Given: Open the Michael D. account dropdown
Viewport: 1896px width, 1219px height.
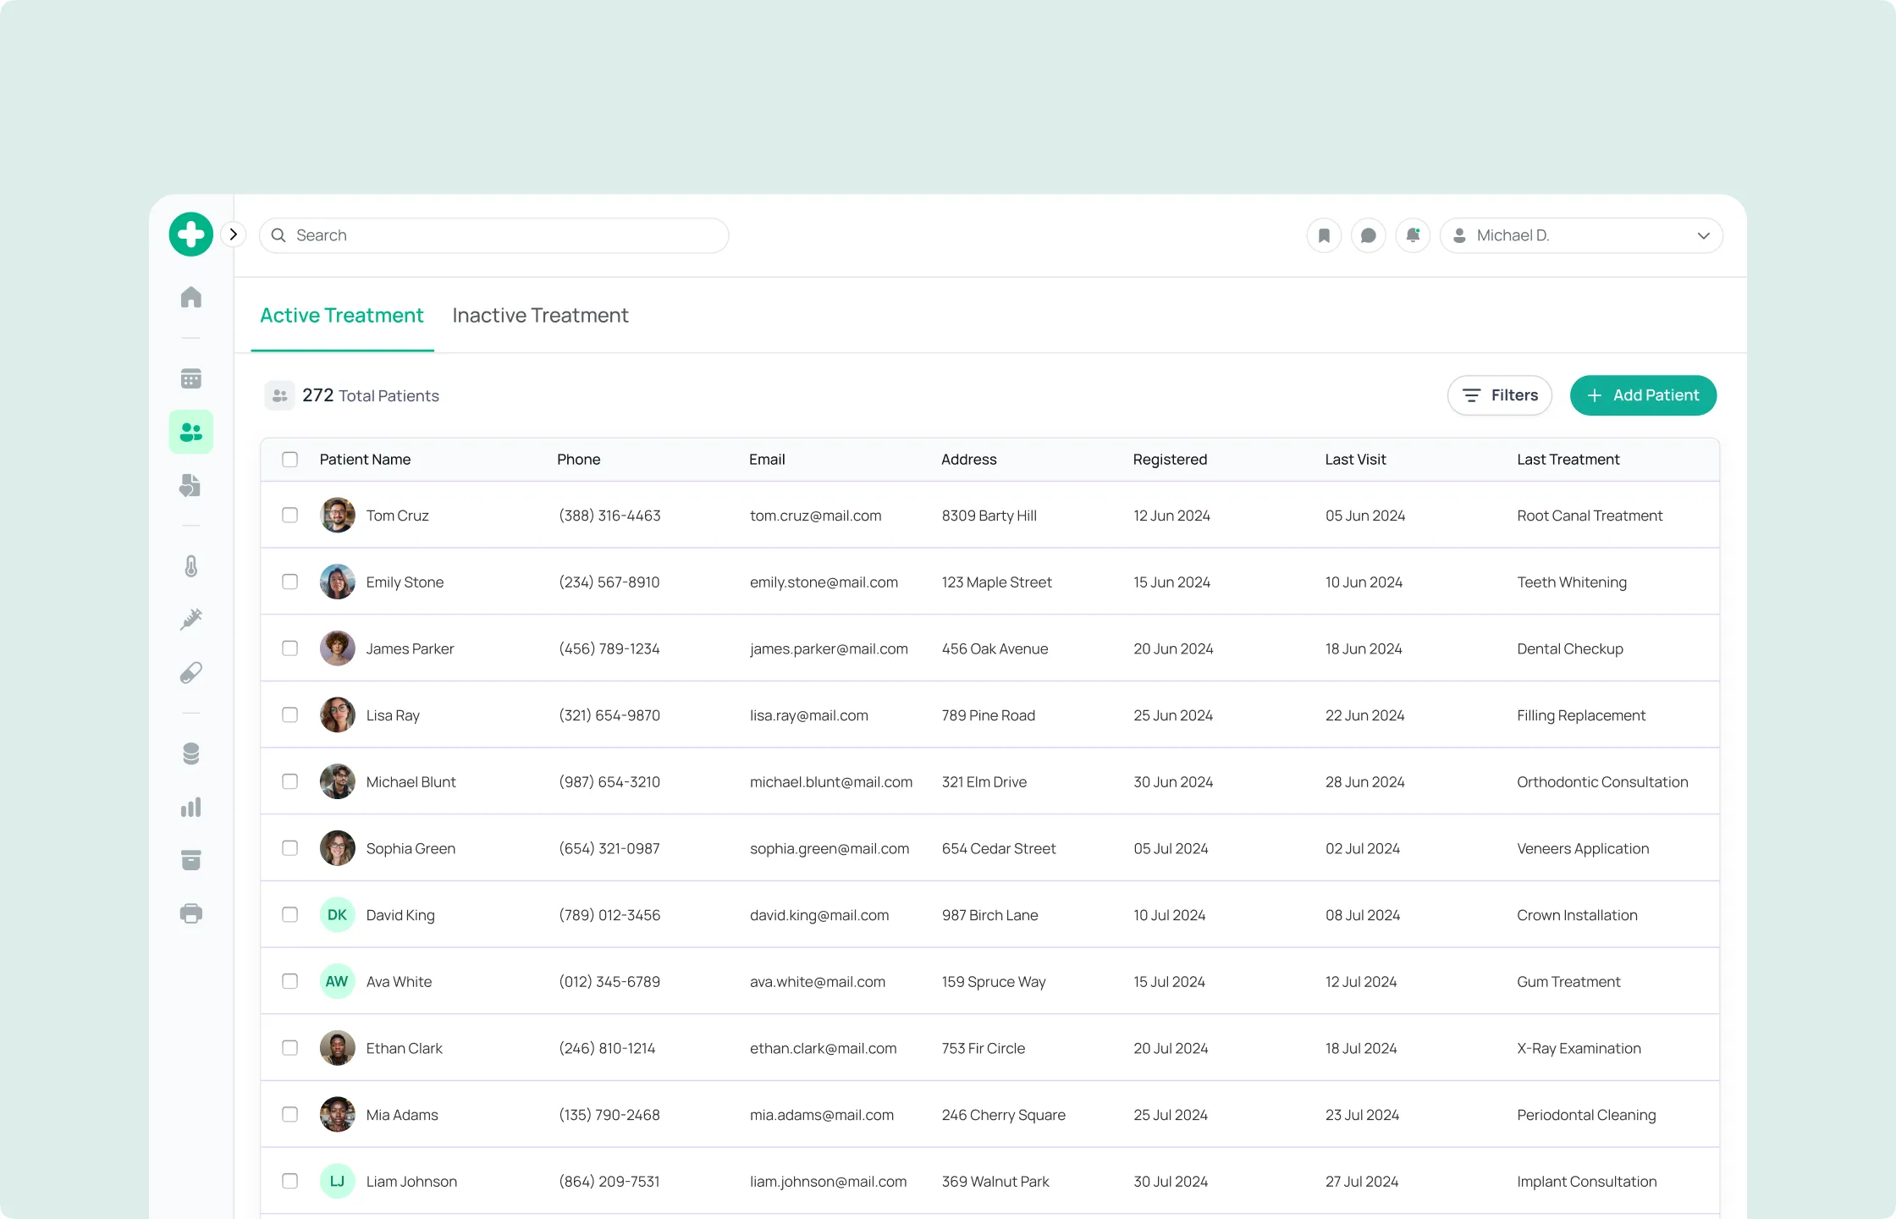Looking at the screenshot, I should [x=1581, y=235].
